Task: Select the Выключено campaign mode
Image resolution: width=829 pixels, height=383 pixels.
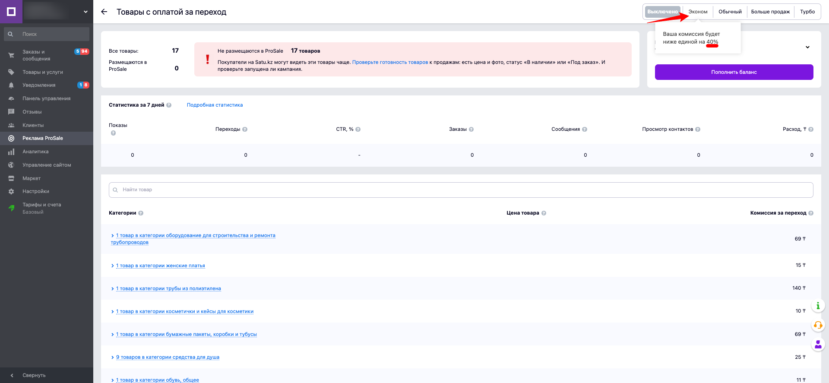Action: pos(662,12)
